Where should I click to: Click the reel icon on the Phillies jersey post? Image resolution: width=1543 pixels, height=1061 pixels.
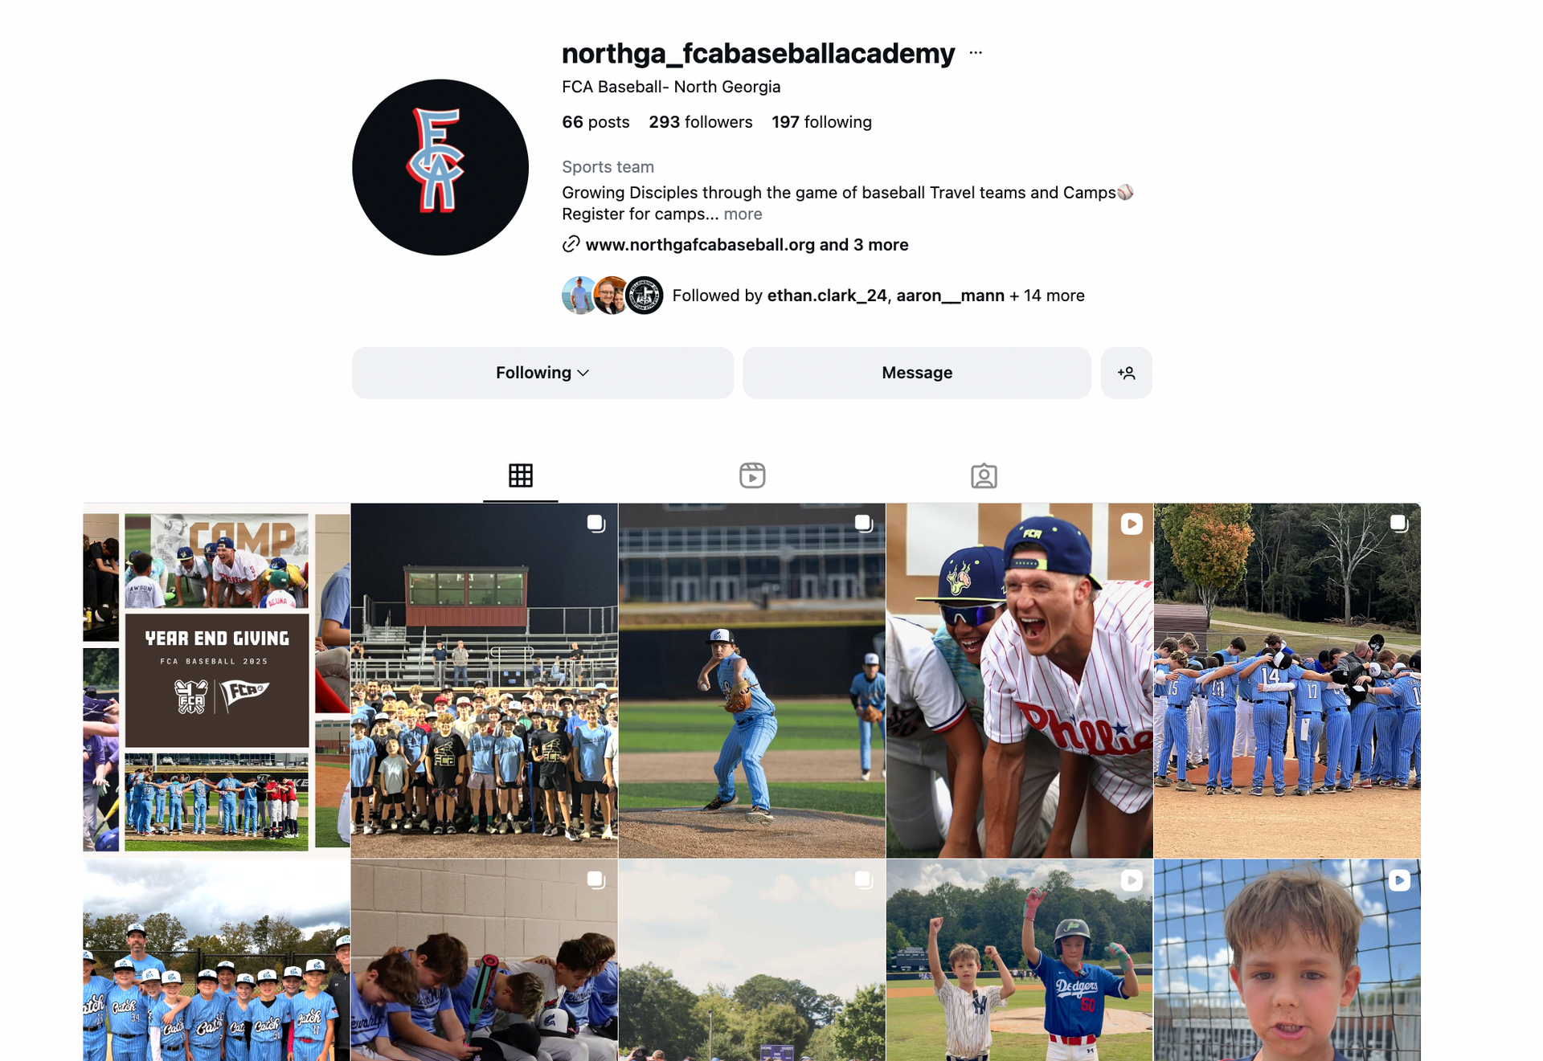(x=1131, y=524)
